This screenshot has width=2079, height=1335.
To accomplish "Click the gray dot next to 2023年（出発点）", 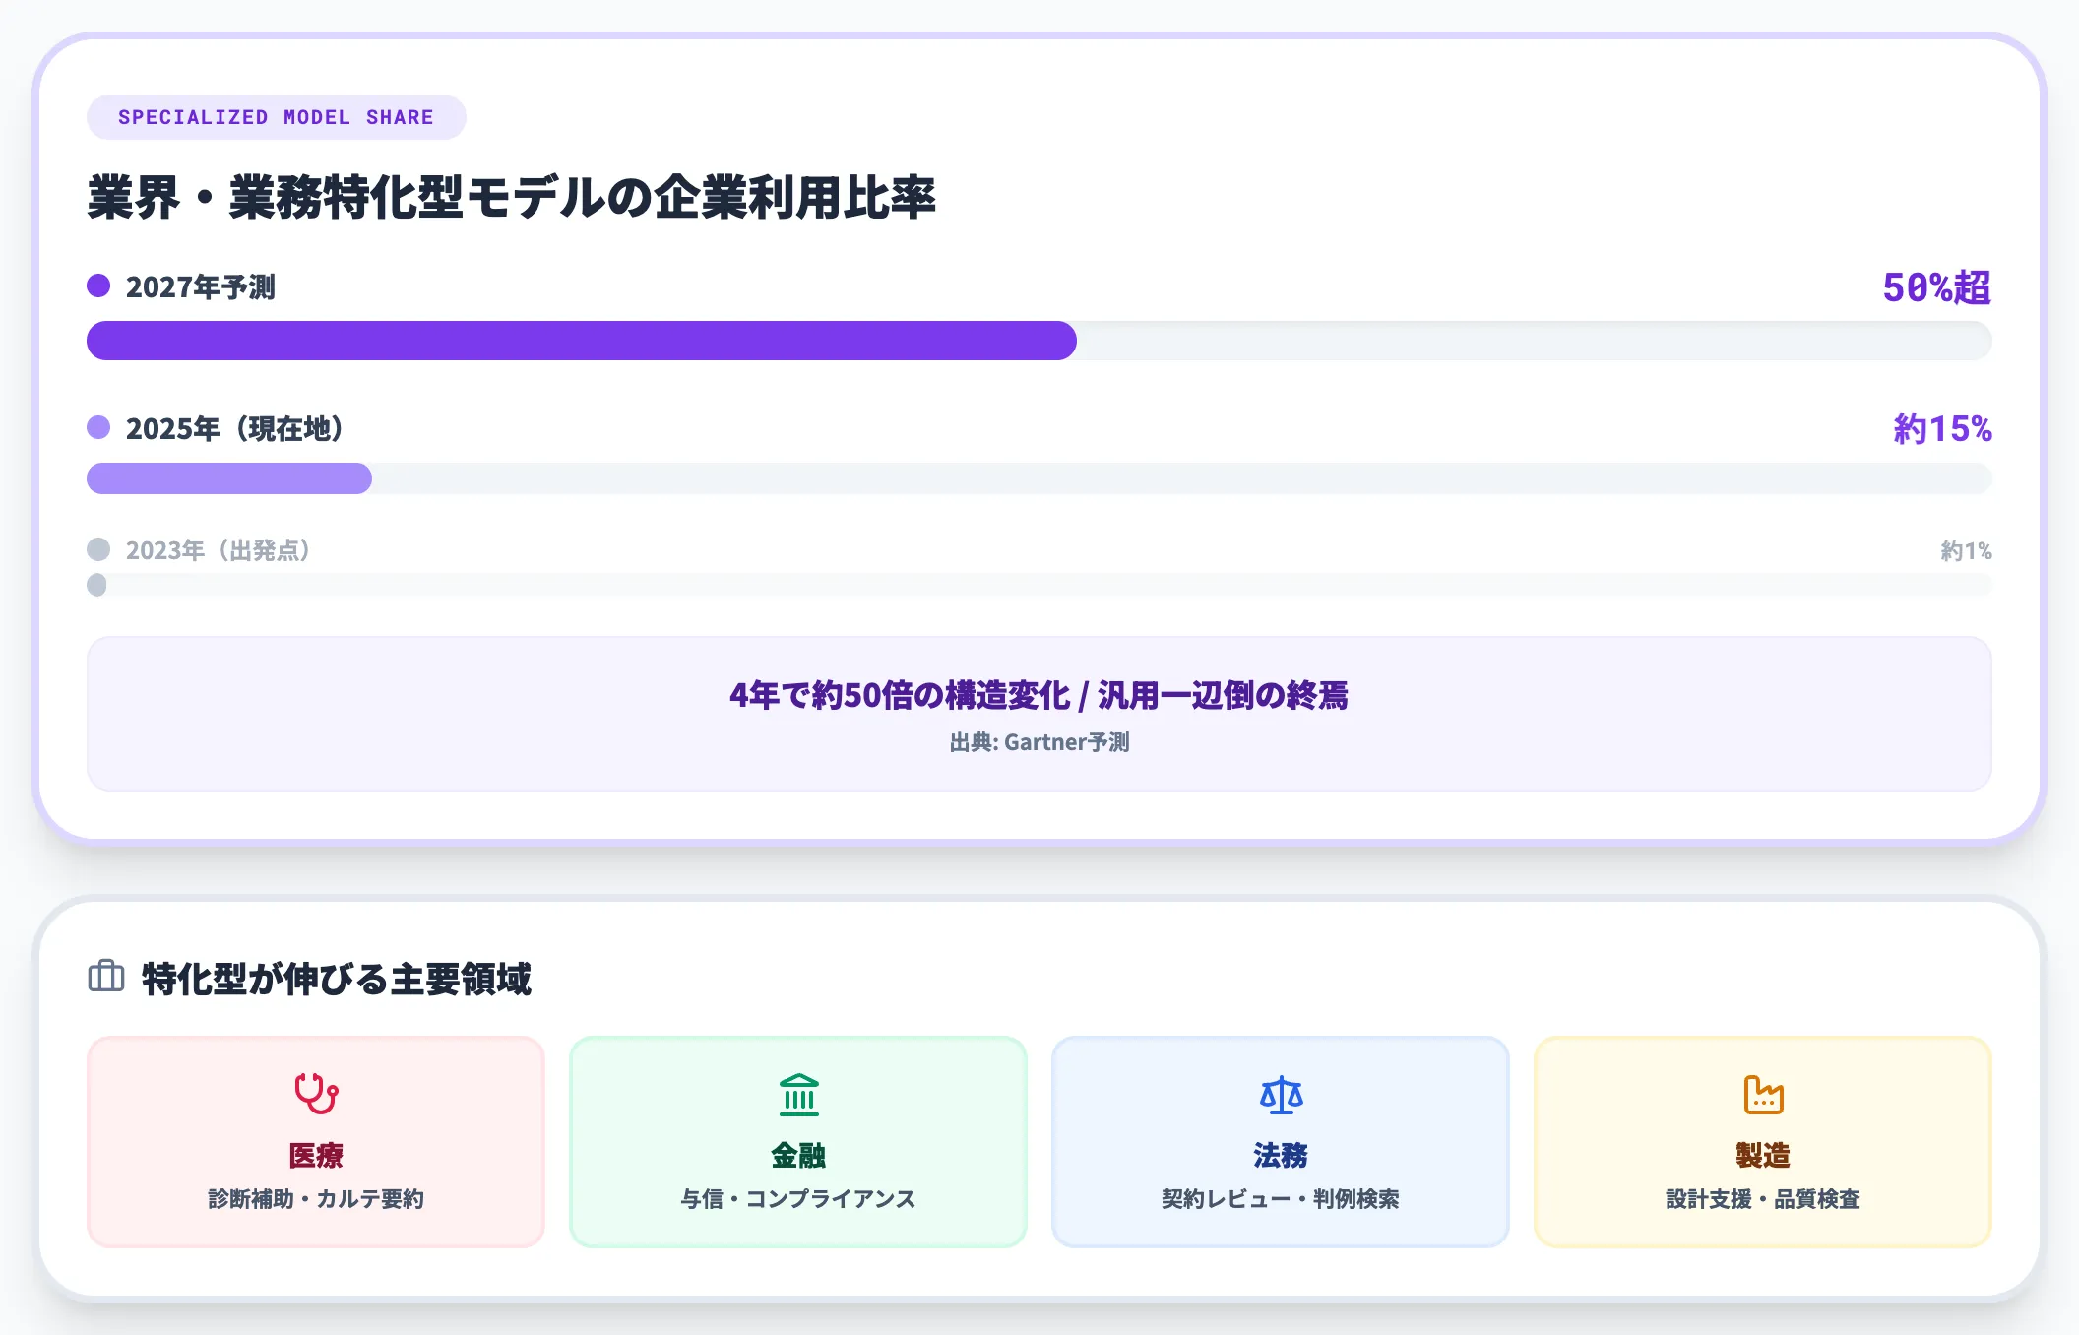I will [98, 549].
